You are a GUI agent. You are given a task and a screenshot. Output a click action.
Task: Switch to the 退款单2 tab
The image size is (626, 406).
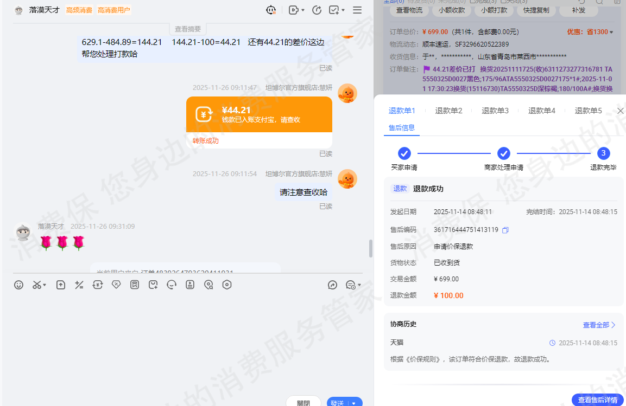(448, 111)
